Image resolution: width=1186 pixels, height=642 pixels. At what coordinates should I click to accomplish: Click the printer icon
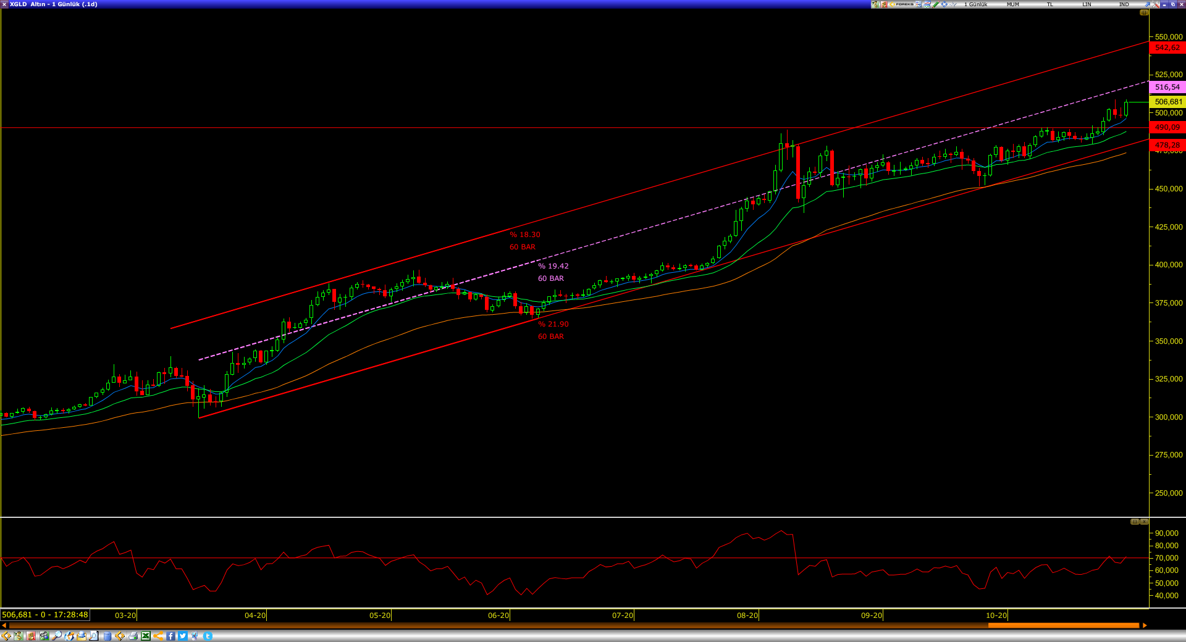(133, 636)
